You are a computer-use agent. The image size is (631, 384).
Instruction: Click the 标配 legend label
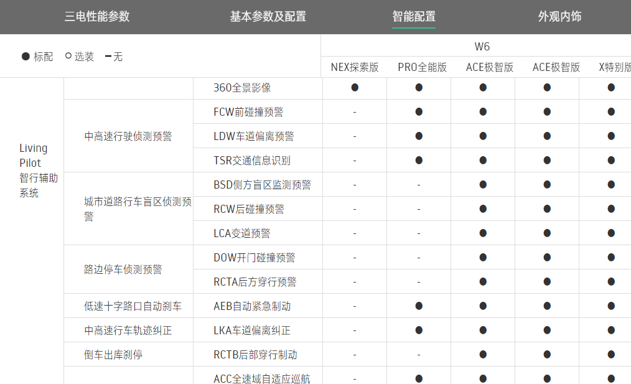point(44,57)
